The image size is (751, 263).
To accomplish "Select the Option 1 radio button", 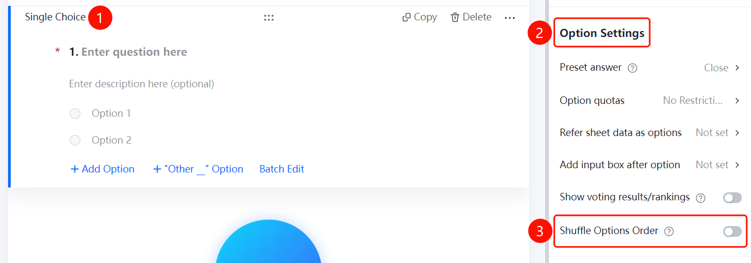I will 75,114.
